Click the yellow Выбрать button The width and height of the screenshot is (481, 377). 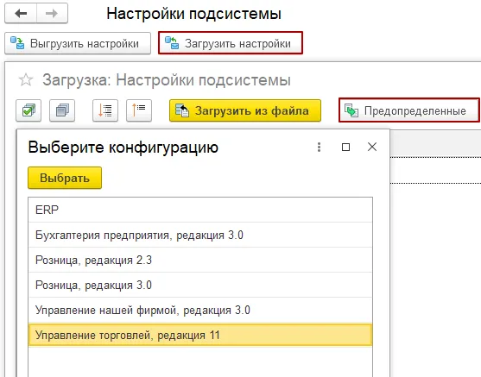(65, 178)
